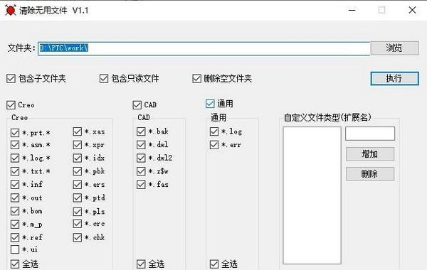Toggle the *.idx checkbox

click(x=78, y=158)
